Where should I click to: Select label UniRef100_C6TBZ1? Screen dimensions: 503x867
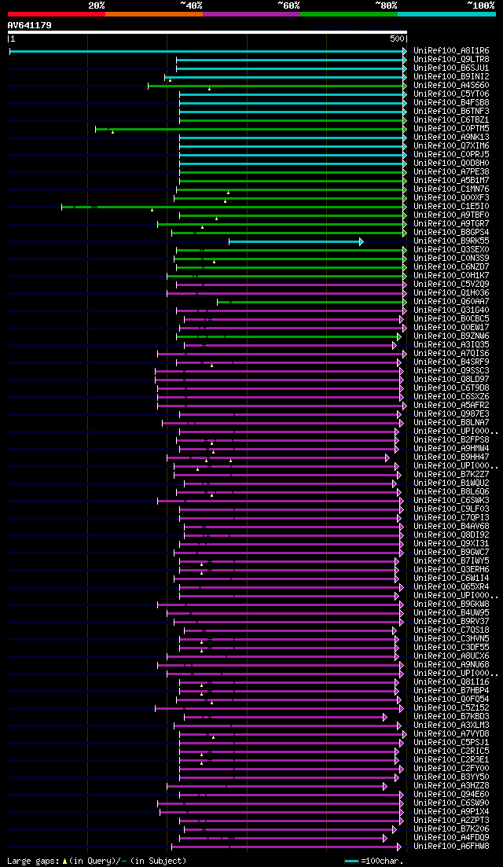[x=451, y=120]
